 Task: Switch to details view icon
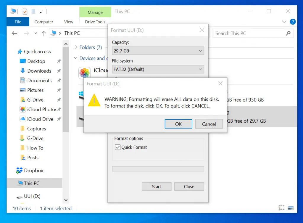click(x=282, y=208)
